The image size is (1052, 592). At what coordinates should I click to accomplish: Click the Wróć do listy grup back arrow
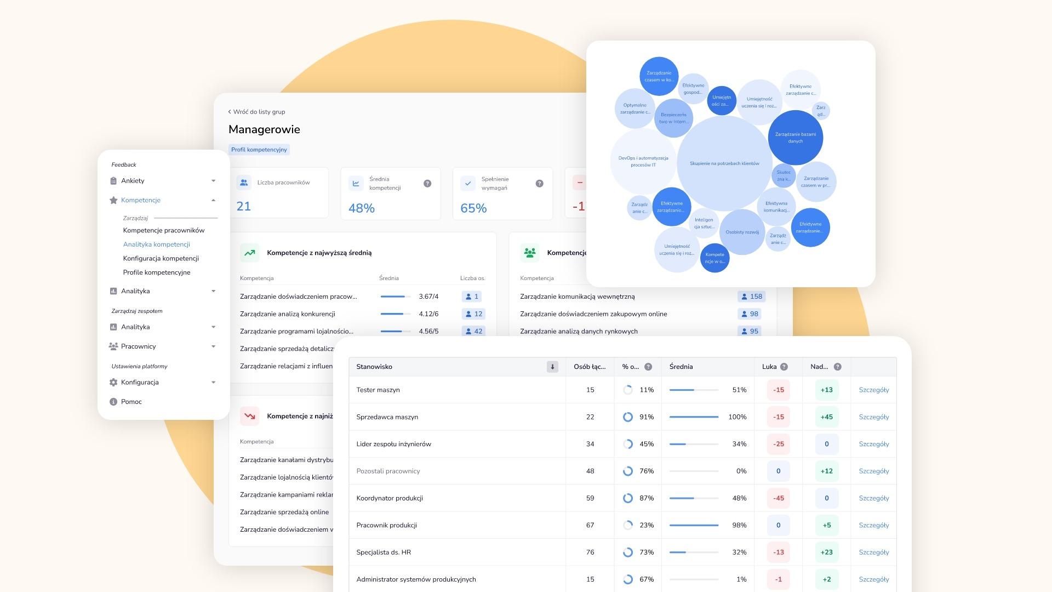pyautogui.click(x=230, y=112)
